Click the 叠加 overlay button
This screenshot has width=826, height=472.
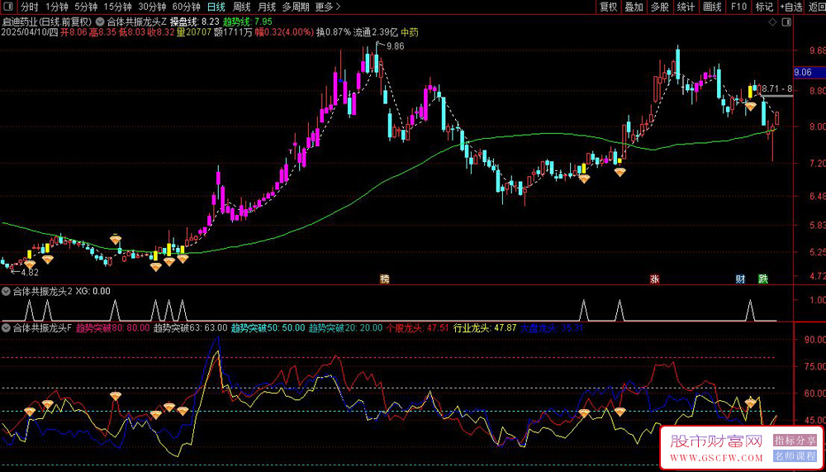click(634, 7)
